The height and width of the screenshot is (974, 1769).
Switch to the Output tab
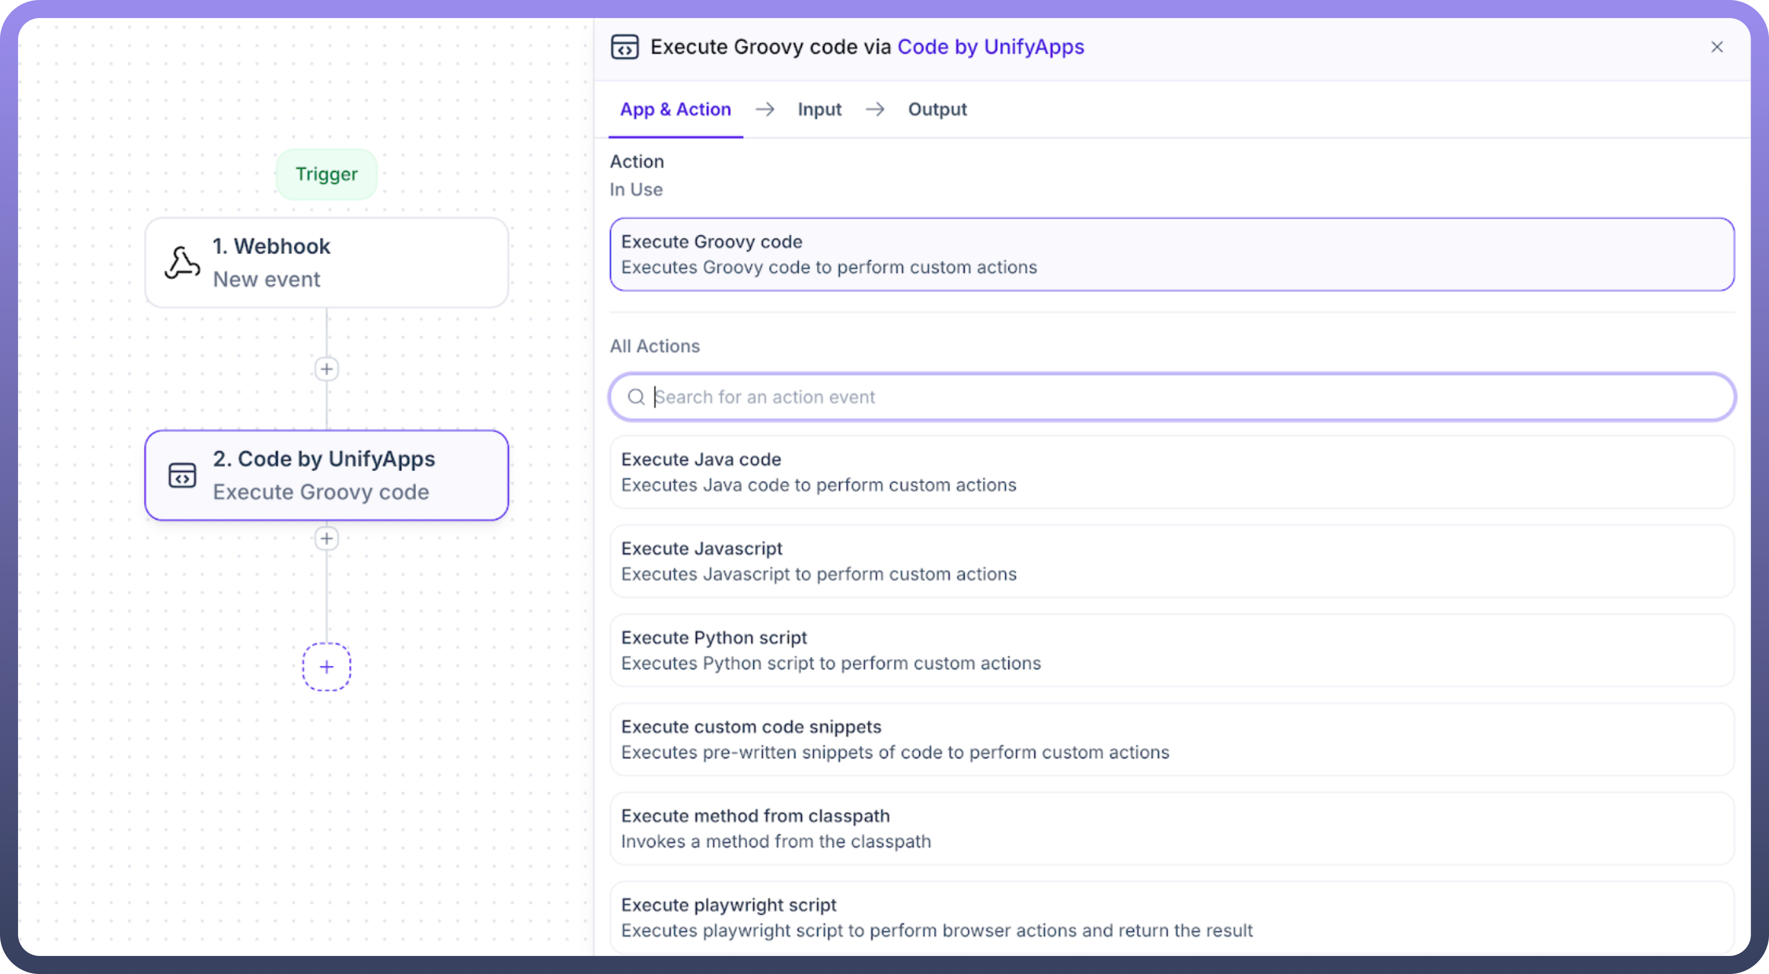tap(937, 109)
